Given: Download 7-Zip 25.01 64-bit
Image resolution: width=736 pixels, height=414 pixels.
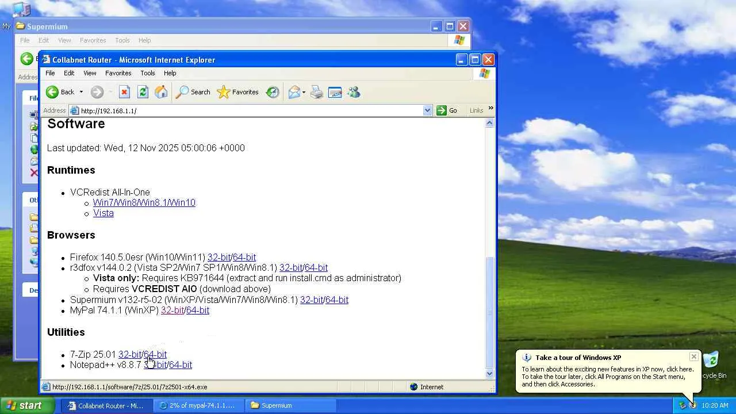Looking at the screenshot, I should [155, 354].
